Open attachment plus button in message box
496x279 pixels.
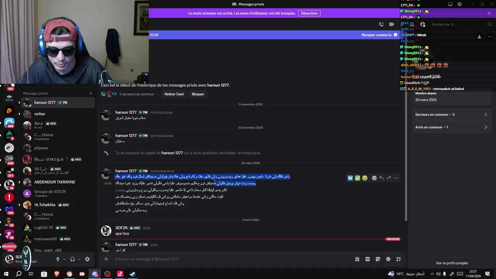(x=106, y=259)
